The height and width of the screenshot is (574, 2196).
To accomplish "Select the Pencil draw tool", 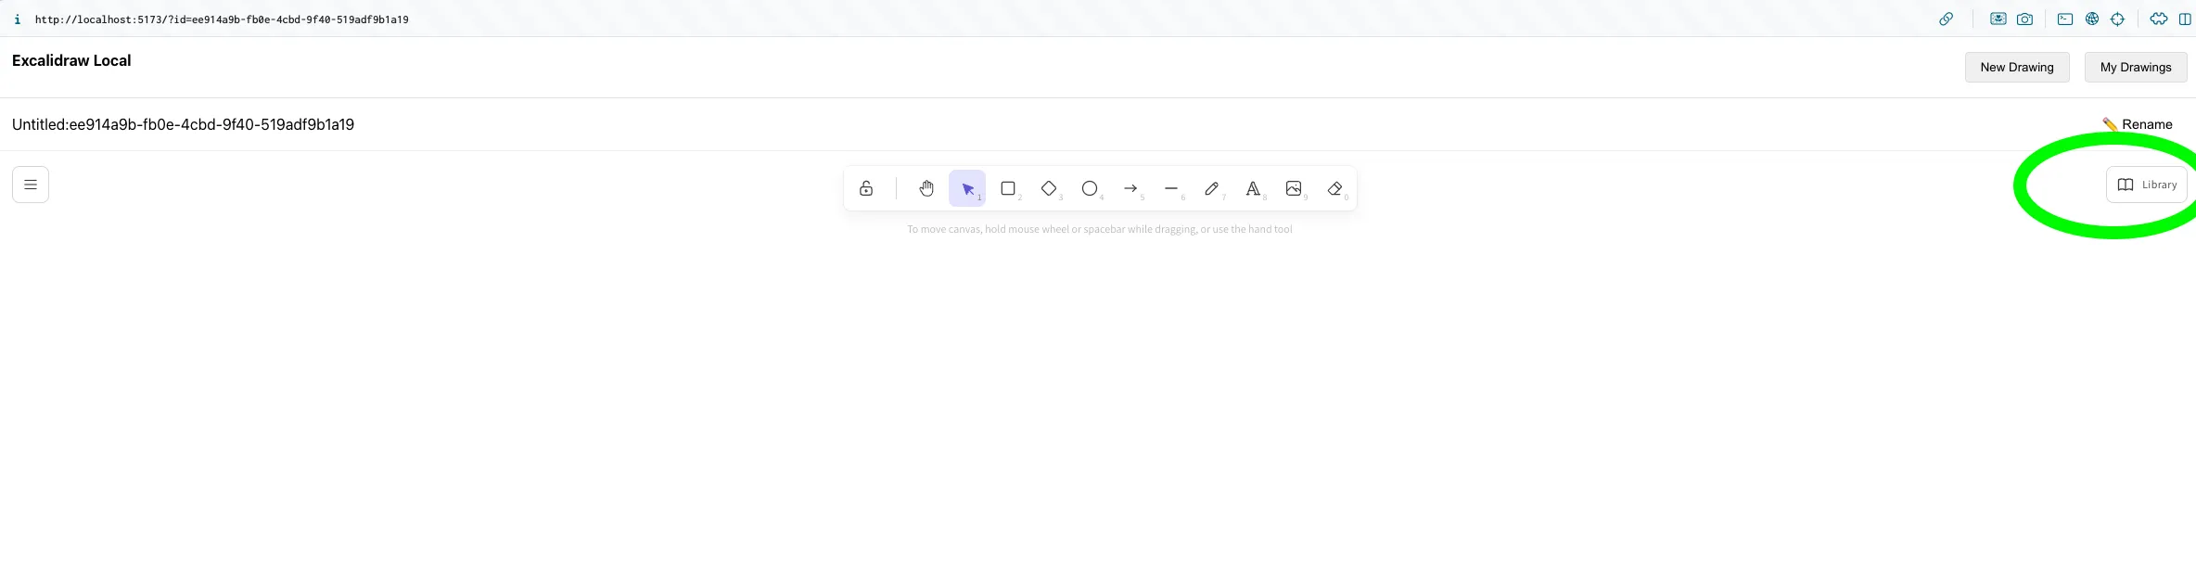I will pos(1212,188).
